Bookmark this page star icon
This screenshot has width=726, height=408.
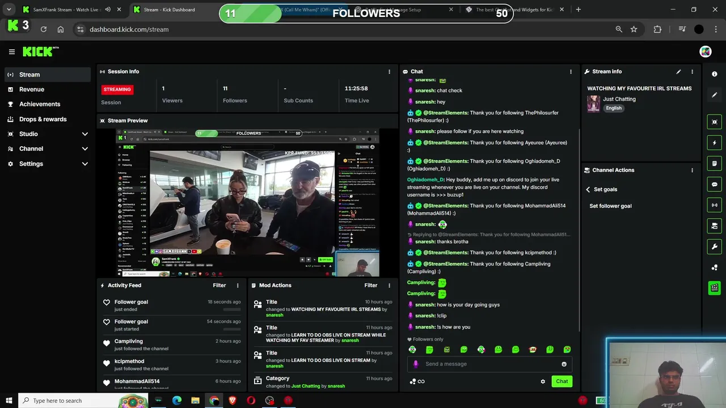click(634, 29)
